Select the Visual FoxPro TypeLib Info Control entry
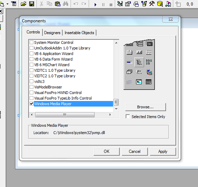Image resolution: width=198 pixels, height=187 pixels. pos(63,98)
